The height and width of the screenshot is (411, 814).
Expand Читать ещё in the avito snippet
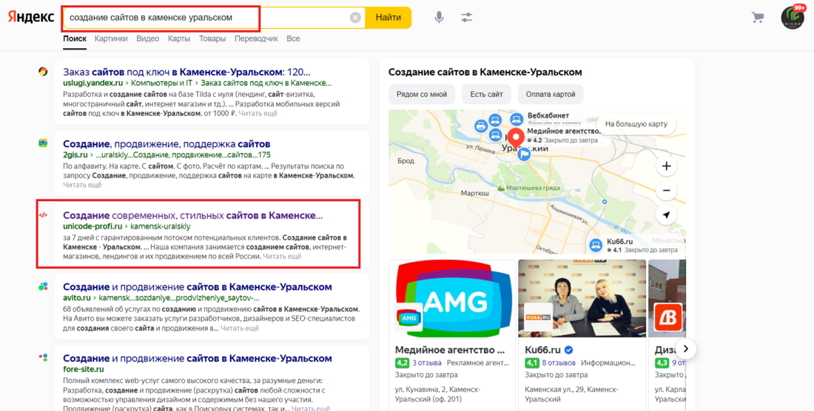pyautogui.click(x=239, y=327)
